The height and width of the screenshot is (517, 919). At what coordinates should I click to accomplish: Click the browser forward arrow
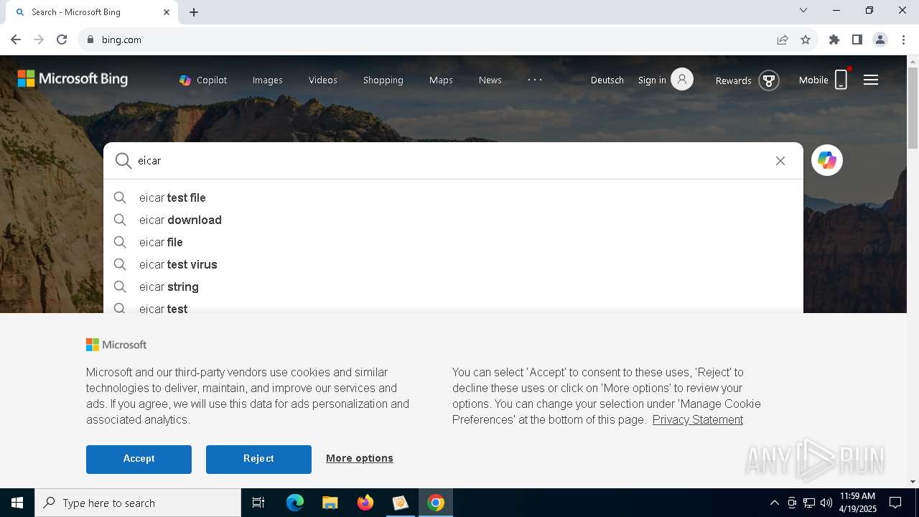pyautogui.click(x=39, y=39)
